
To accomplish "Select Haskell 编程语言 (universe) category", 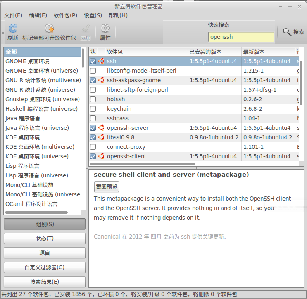I will [x=41, y=109].
